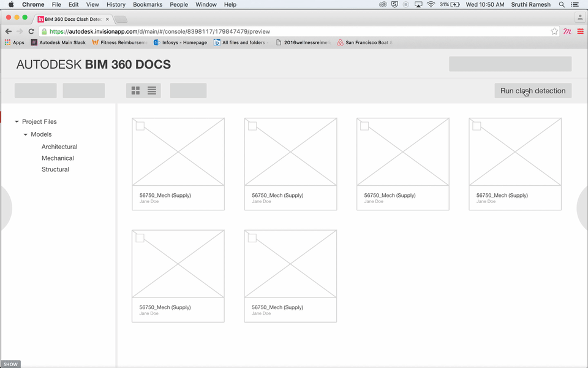Click the Wed 10:50 AM clock
Screen dimensions: 588x368
[x=485, y=4]
